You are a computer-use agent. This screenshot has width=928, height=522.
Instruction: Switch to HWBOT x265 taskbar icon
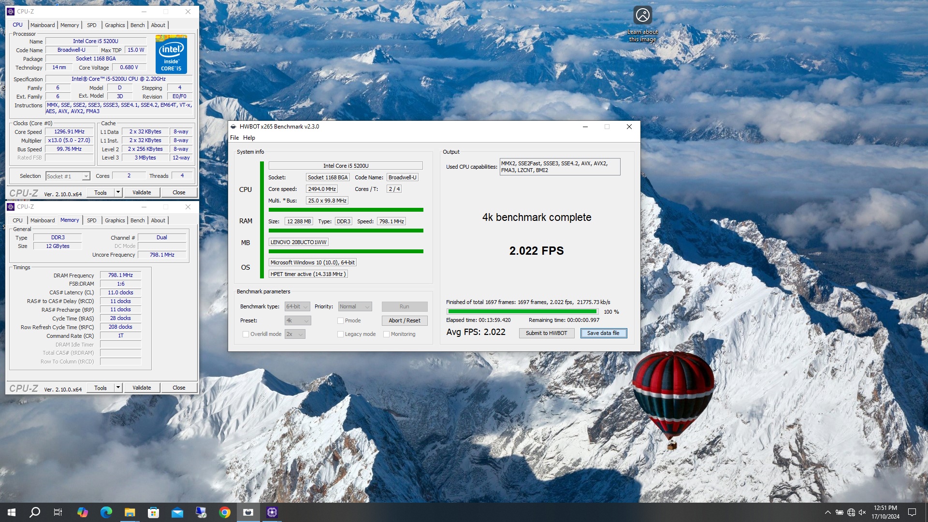248,512
